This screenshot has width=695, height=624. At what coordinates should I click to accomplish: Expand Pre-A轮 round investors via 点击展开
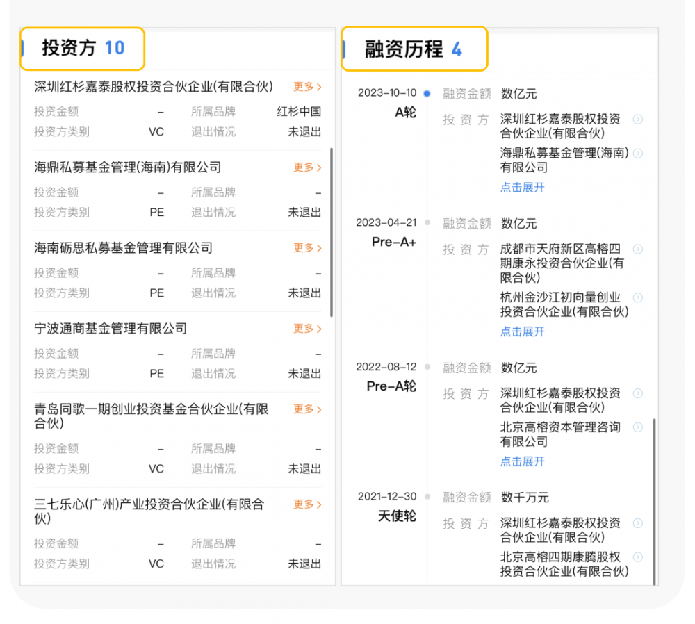pos(523,461)
